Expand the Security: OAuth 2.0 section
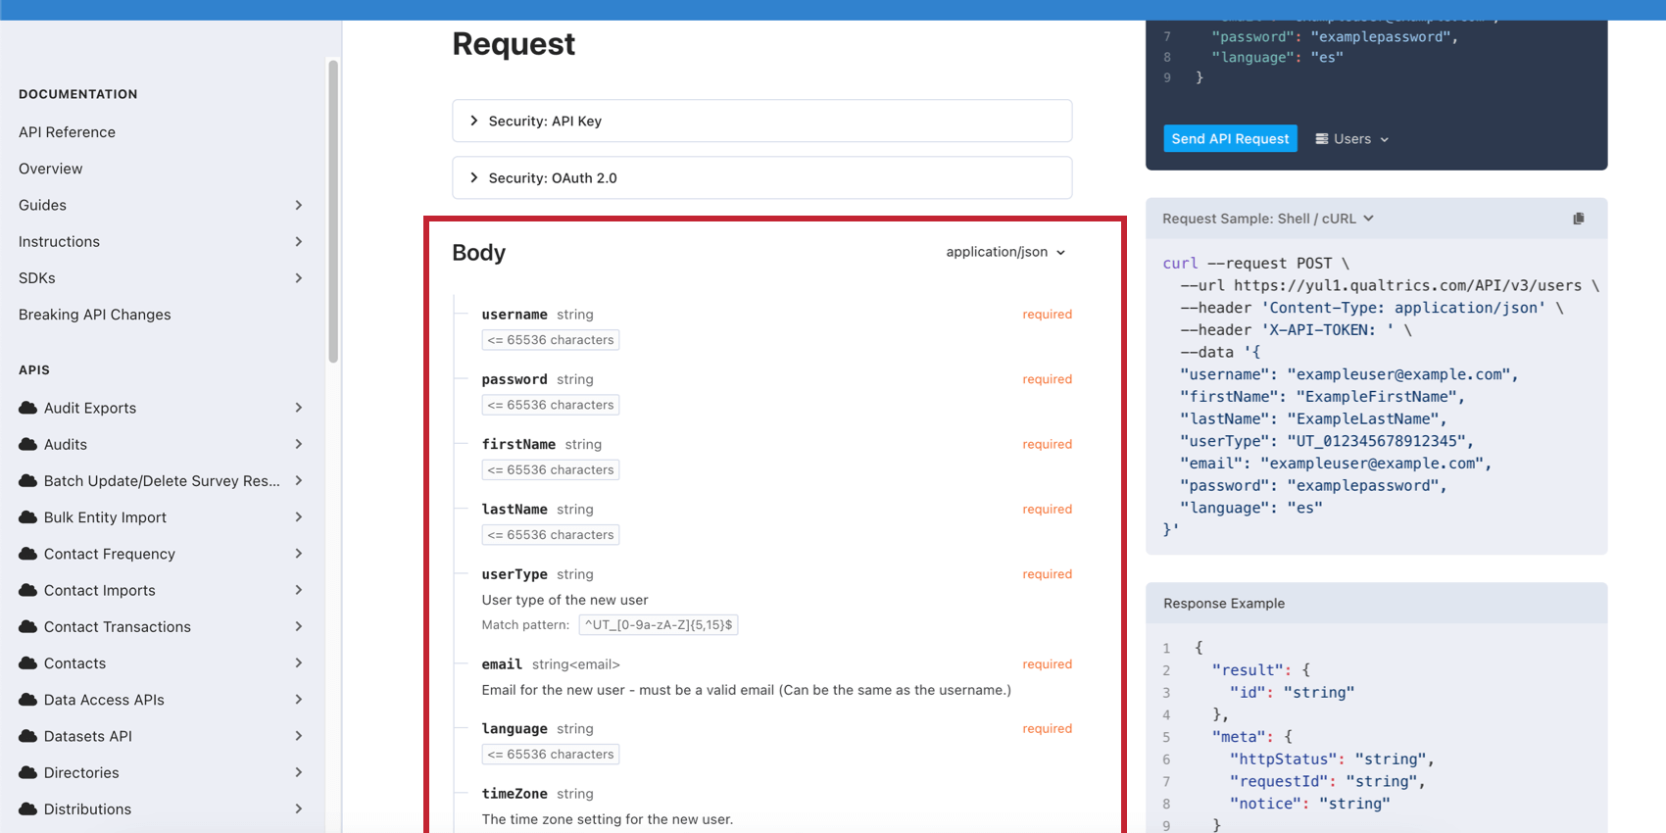This screenshot has height=833, width=1666. pos(761,177)
